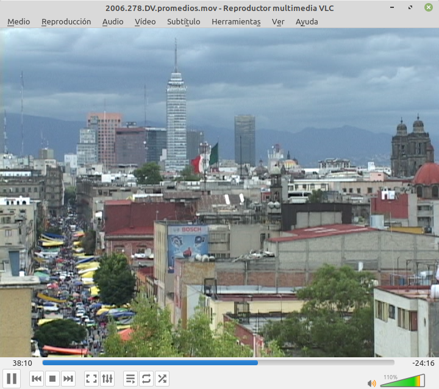Jump to previous media track
Screen dimensions: 439x389
[37, 379]
